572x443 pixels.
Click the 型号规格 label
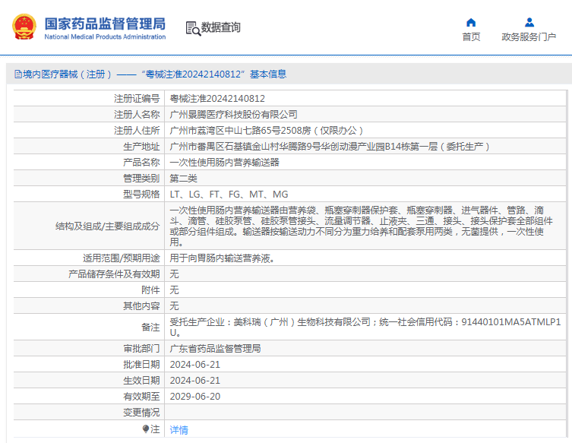(x=141, y=195)
